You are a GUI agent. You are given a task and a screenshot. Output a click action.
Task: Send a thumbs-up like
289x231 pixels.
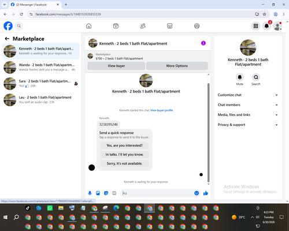click(x=206, y=193)
